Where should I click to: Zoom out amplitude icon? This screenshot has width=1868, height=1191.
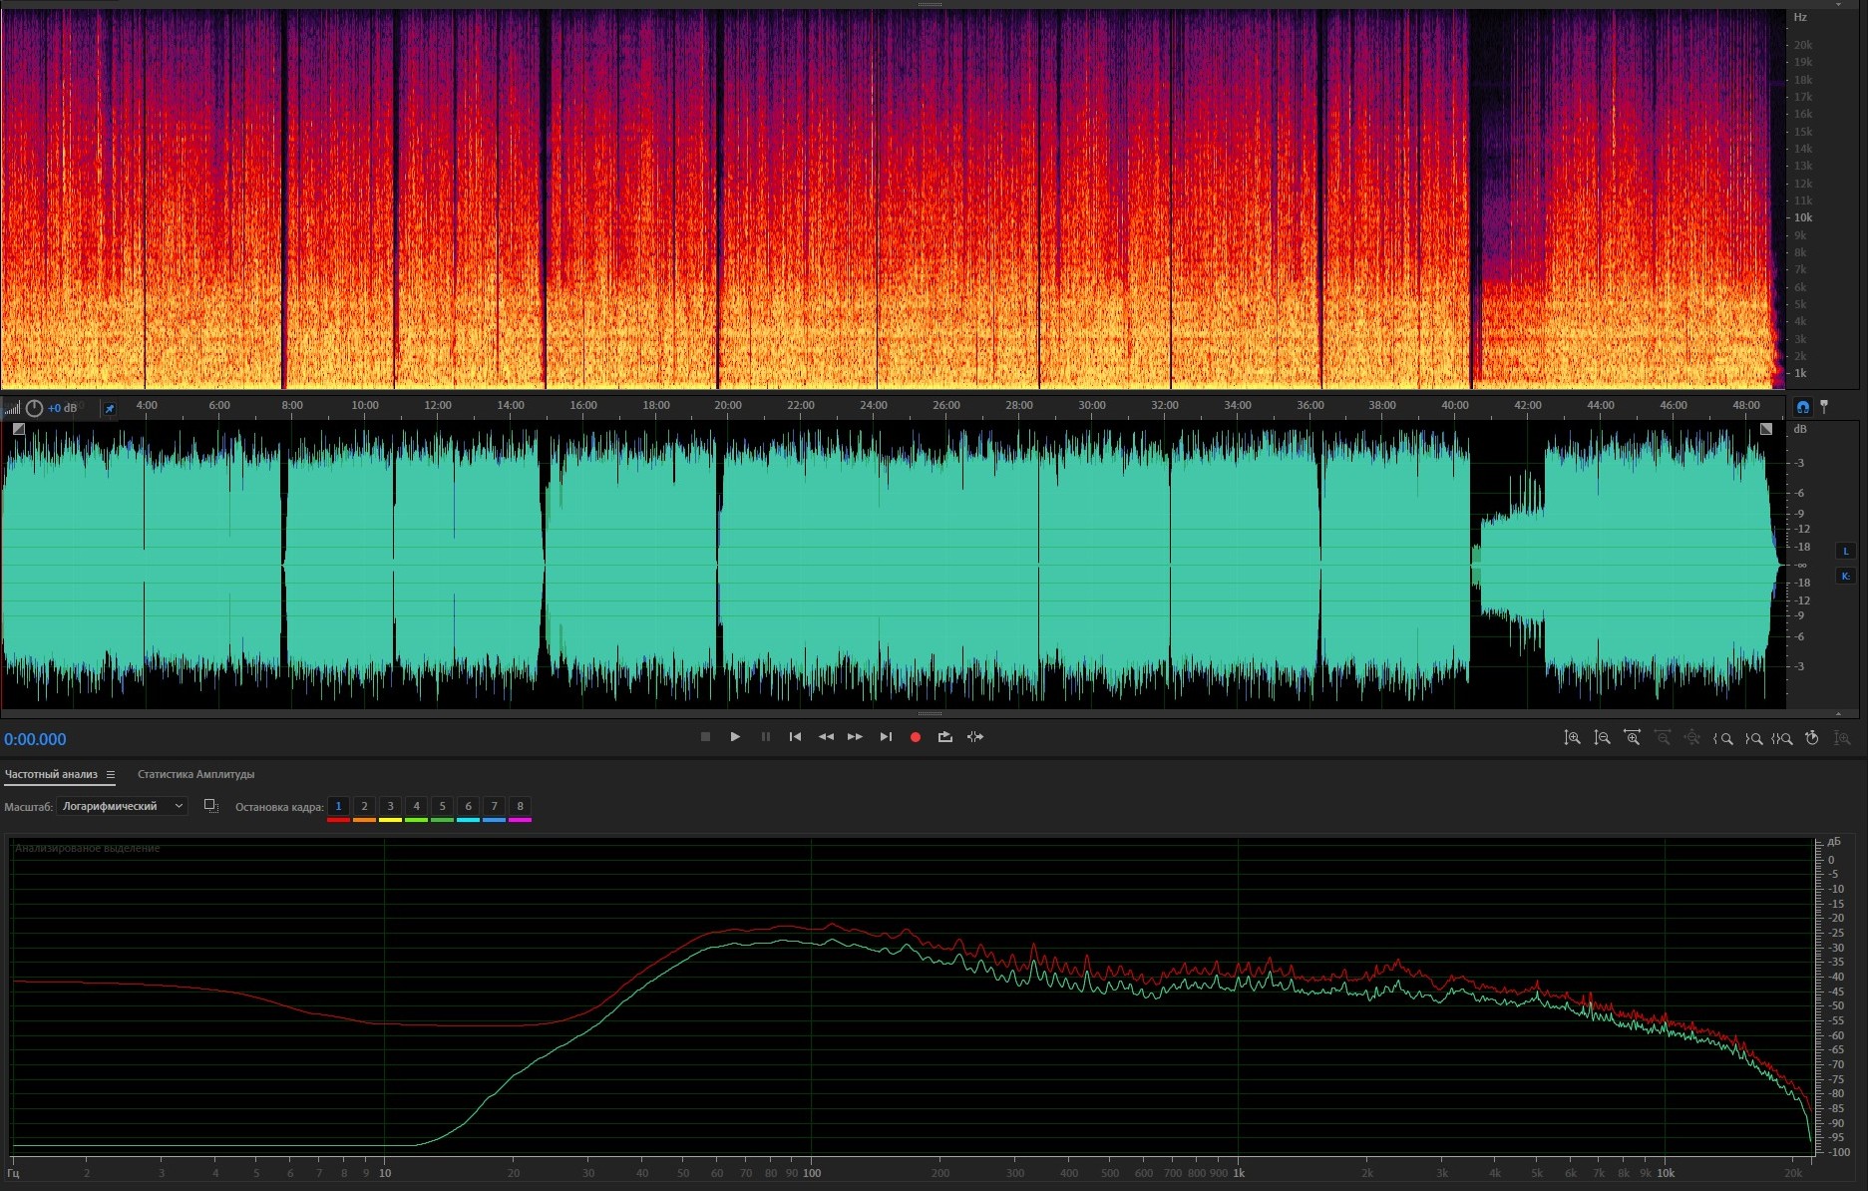[1602, 738]
